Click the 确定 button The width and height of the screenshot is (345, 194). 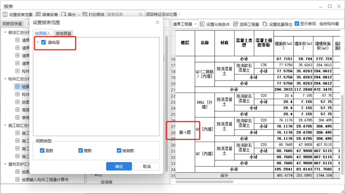pyautogui.click(x=119, y=166)
